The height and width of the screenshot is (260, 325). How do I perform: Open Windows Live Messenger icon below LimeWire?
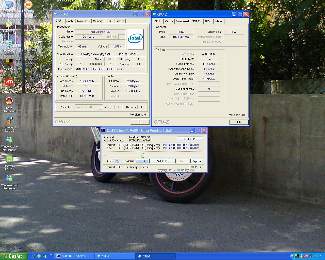[9, 182]
